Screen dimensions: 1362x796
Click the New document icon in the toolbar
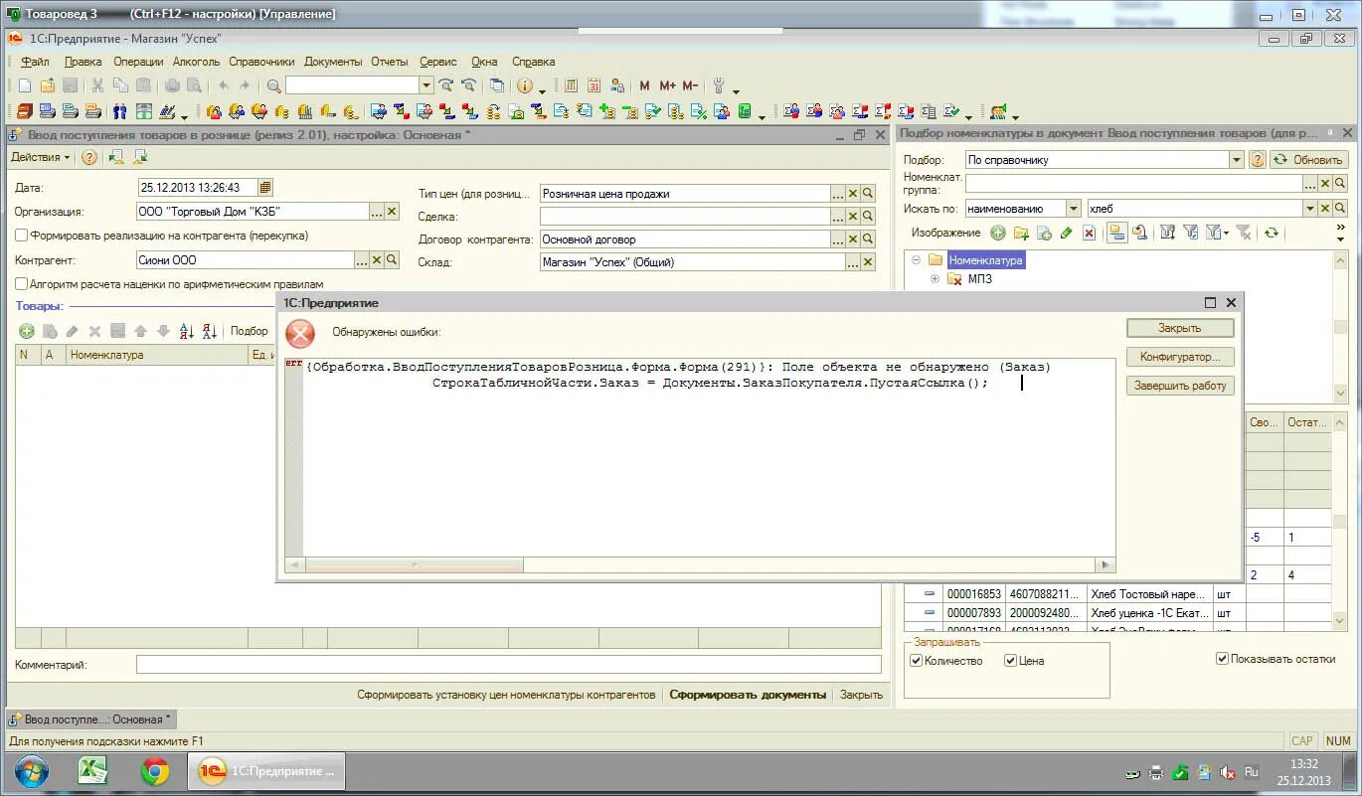point(25,86)
